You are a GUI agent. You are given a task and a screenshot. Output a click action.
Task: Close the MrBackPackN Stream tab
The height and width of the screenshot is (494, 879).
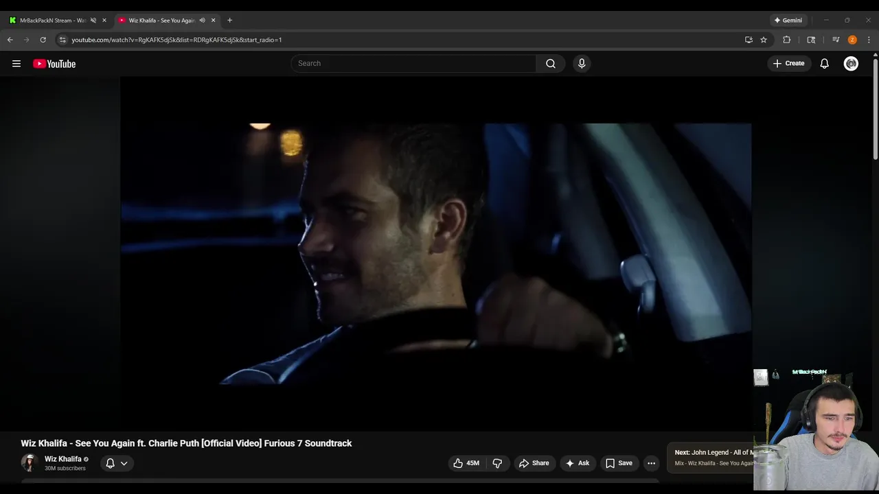[x=104, y=21]
